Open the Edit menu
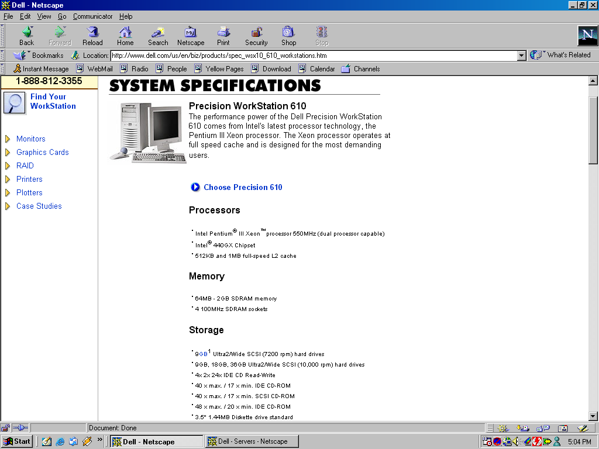Viewport: 599px width, 449px height. (25, 16)
